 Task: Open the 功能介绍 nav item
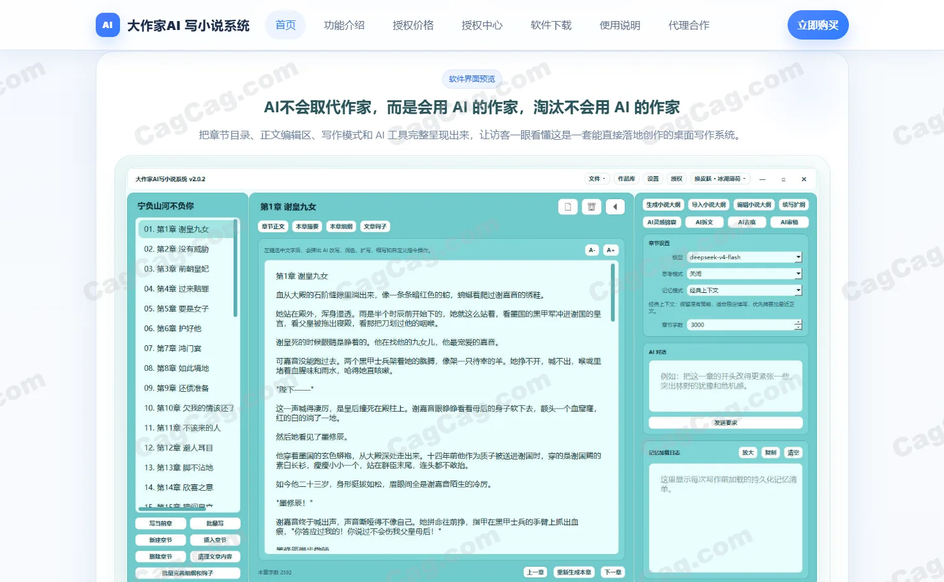[344, 25]
